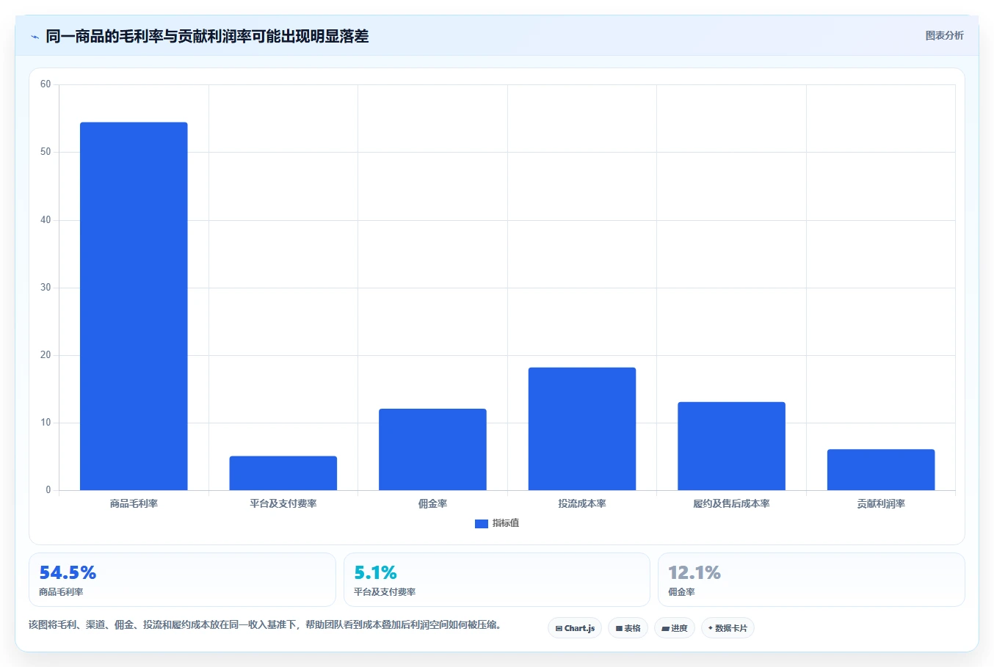Open the 5.1% 平台及支付费率 data card

pyautogui.click(x=497, y=580)
